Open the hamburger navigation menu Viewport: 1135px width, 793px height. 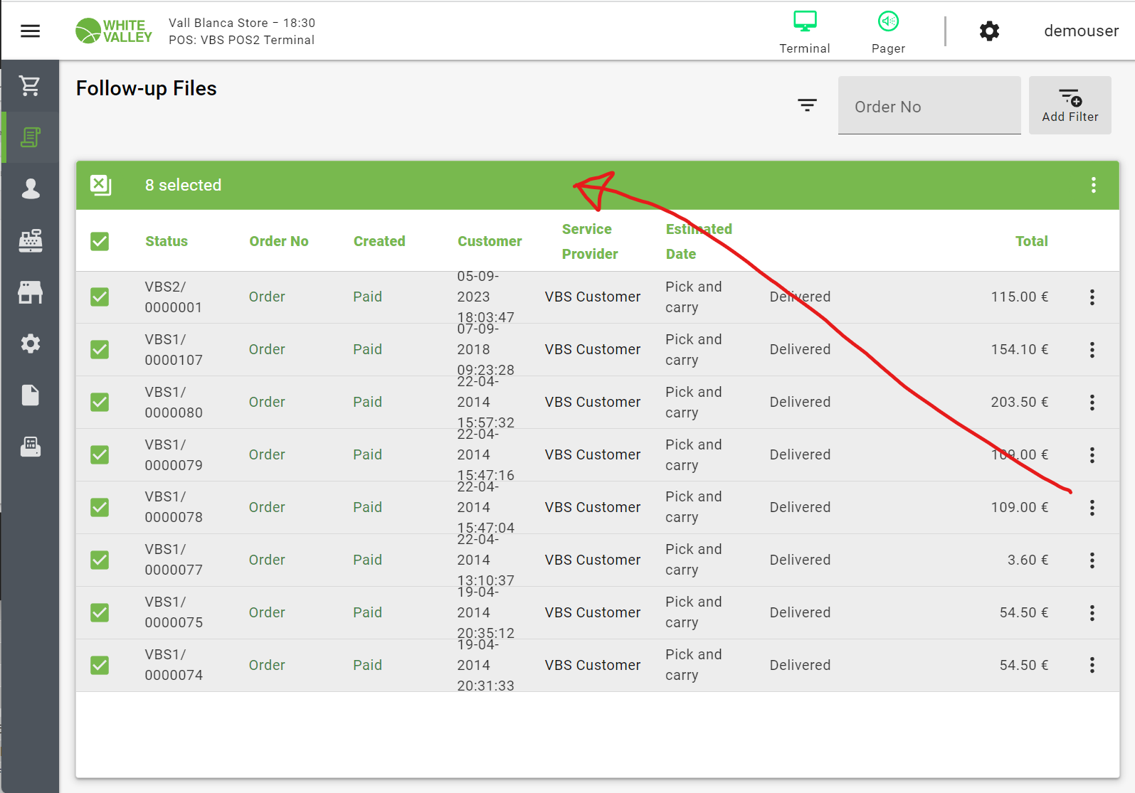pos(30,31)
